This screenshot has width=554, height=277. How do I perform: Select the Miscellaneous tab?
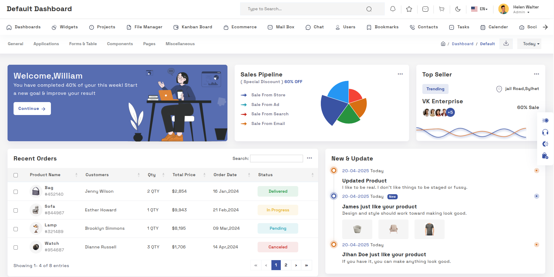pyautogui.click(x=180, y=44)
